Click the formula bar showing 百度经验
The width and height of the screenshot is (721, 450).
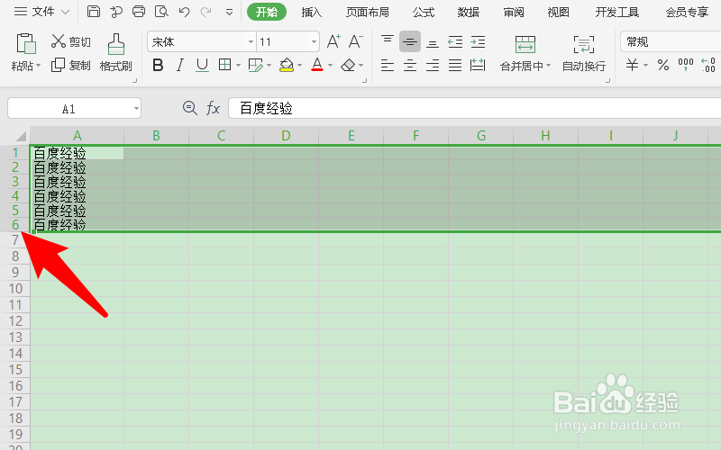(475, 108)
